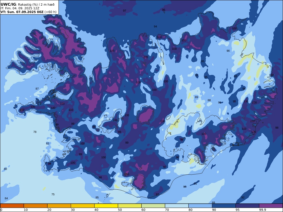Click the 75 legend... no, click the 20 legend scale label
This screenshot has height=212, width=283.
click(x=49, y=210)
